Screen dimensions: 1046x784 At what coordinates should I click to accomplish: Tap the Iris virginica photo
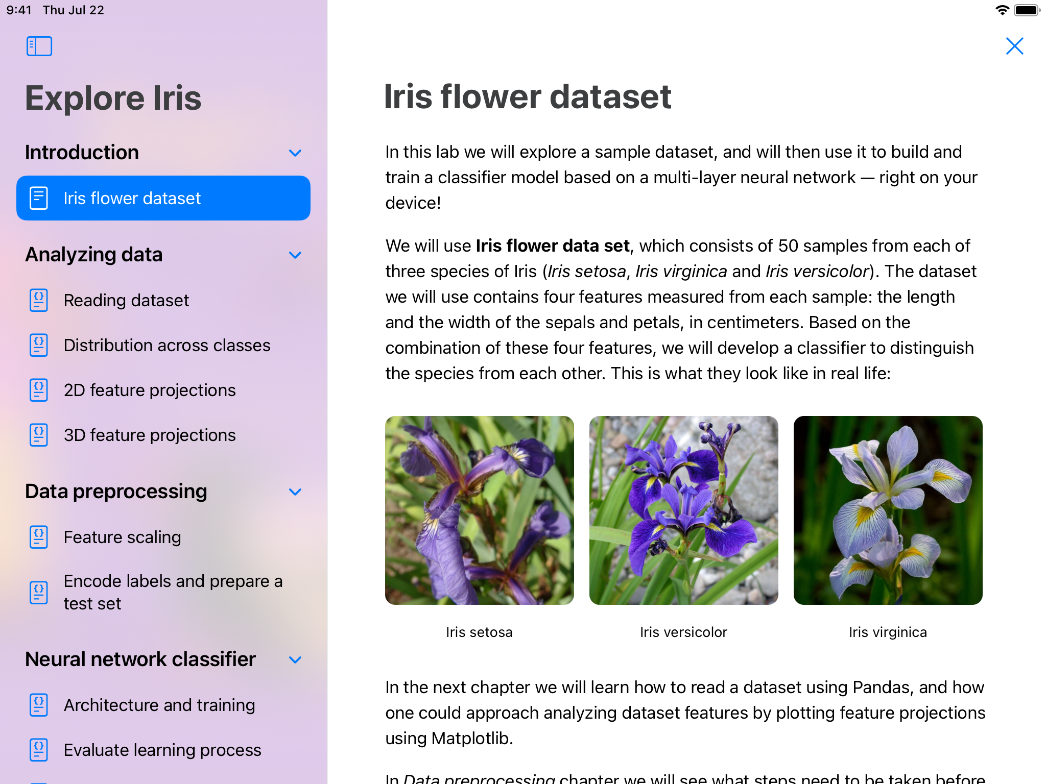pos(888,510)
